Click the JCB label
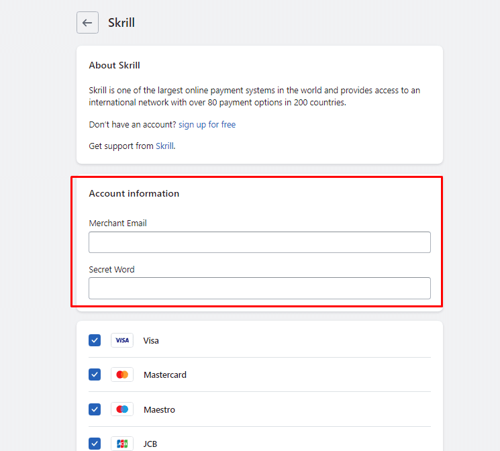The height and width of the screenshot is (451, 500). (x=150, y=444)
